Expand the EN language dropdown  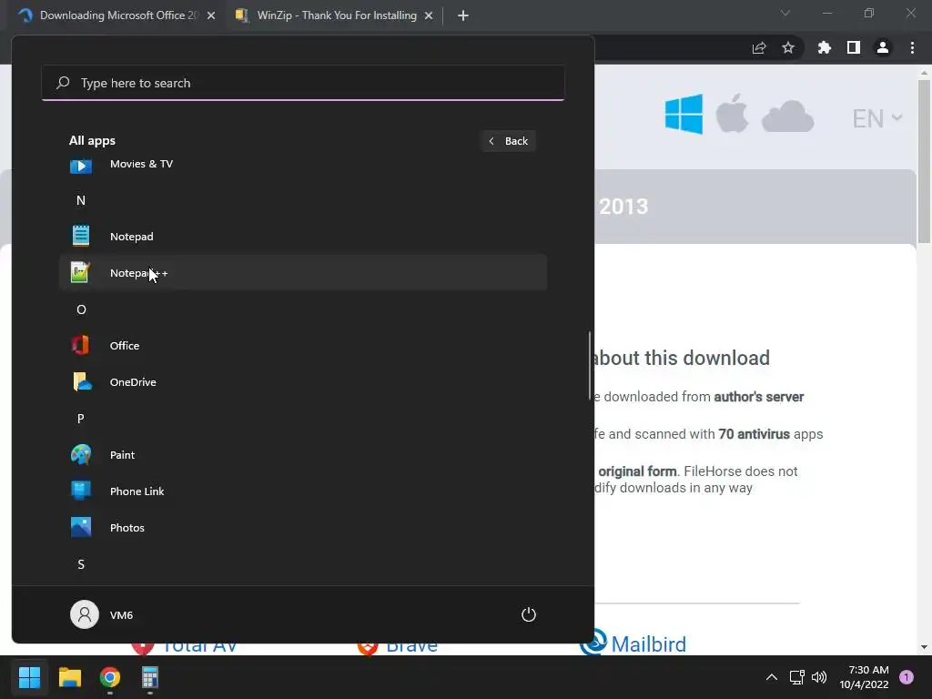[x=877, y=117]
